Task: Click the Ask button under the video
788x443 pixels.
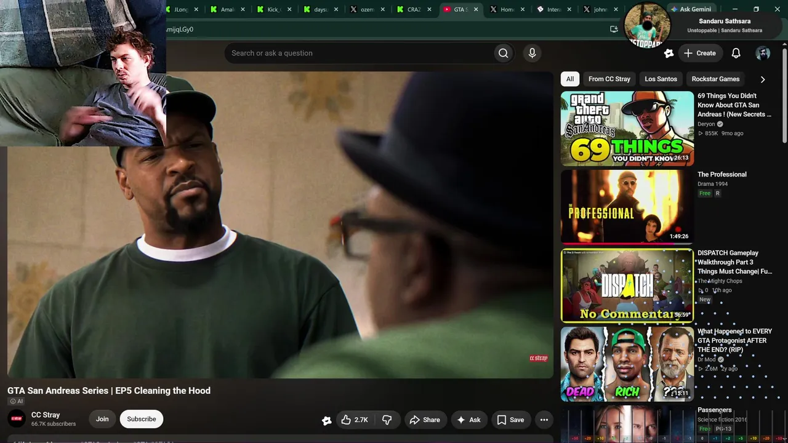Action: [x=468, y=420]
